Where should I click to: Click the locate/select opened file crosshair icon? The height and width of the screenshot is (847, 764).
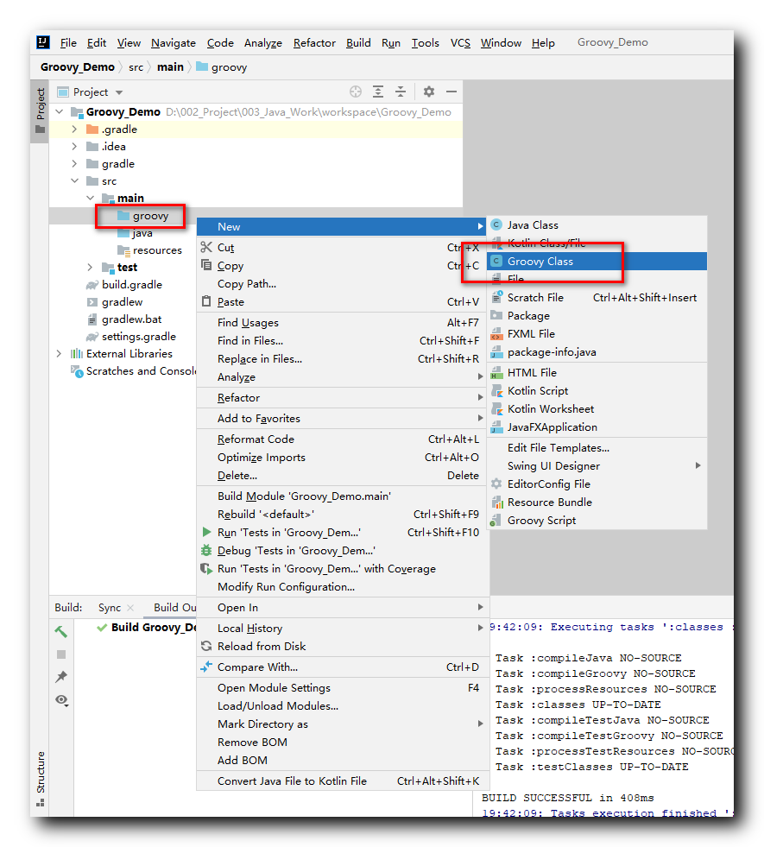pos(356,92)
